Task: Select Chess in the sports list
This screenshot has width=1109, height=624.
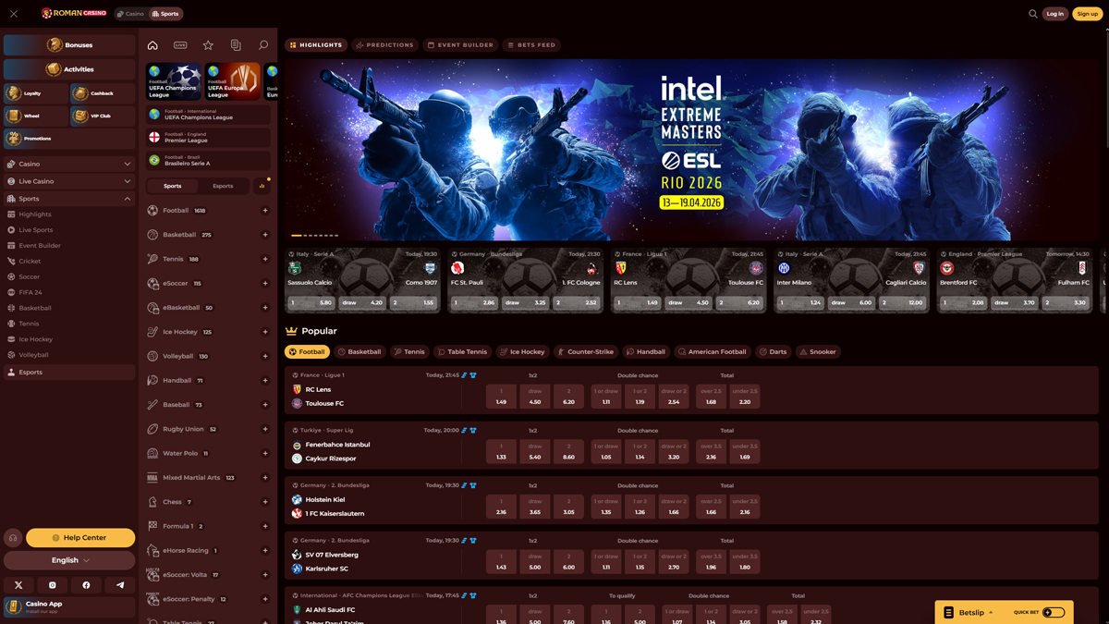Action: point(208,502)
